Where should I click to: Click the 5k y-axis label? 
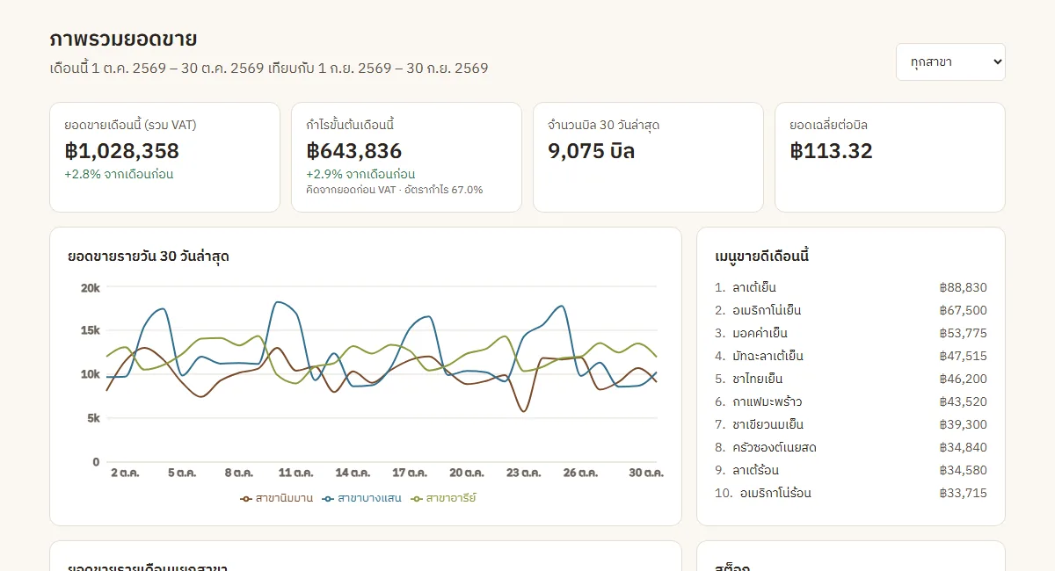pyautogui.click(x=92, y=418)
